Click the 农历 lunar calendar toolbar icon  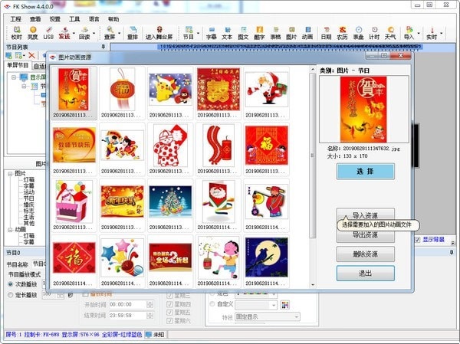[342, 33]
